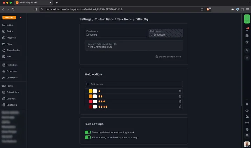
Task: Open the Wiki page
Action: pyautogui.click(x=7, y=56)
